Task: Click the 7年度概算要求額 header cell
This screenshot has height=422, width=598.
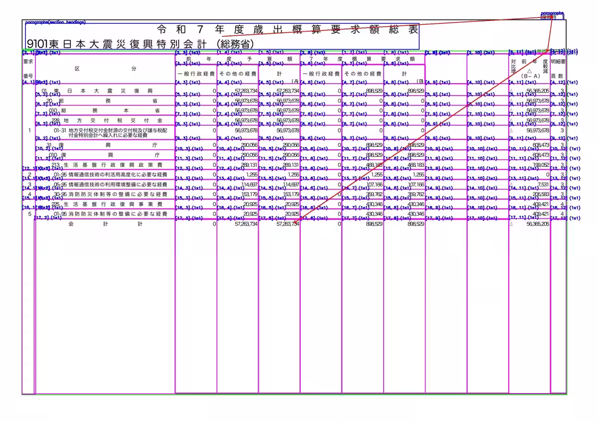Action: (x=362, y=59)
